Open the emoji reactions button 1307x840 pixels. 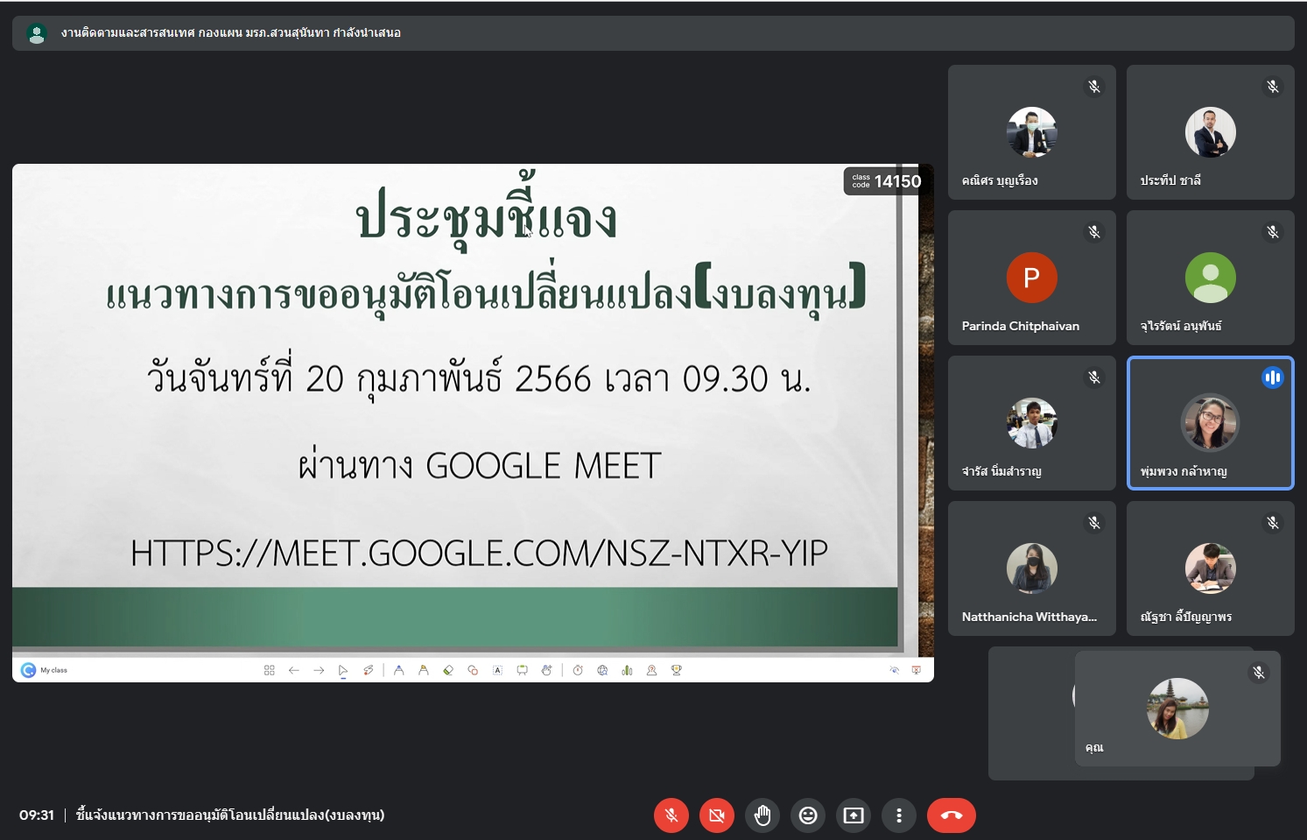(x=808, y=815)
